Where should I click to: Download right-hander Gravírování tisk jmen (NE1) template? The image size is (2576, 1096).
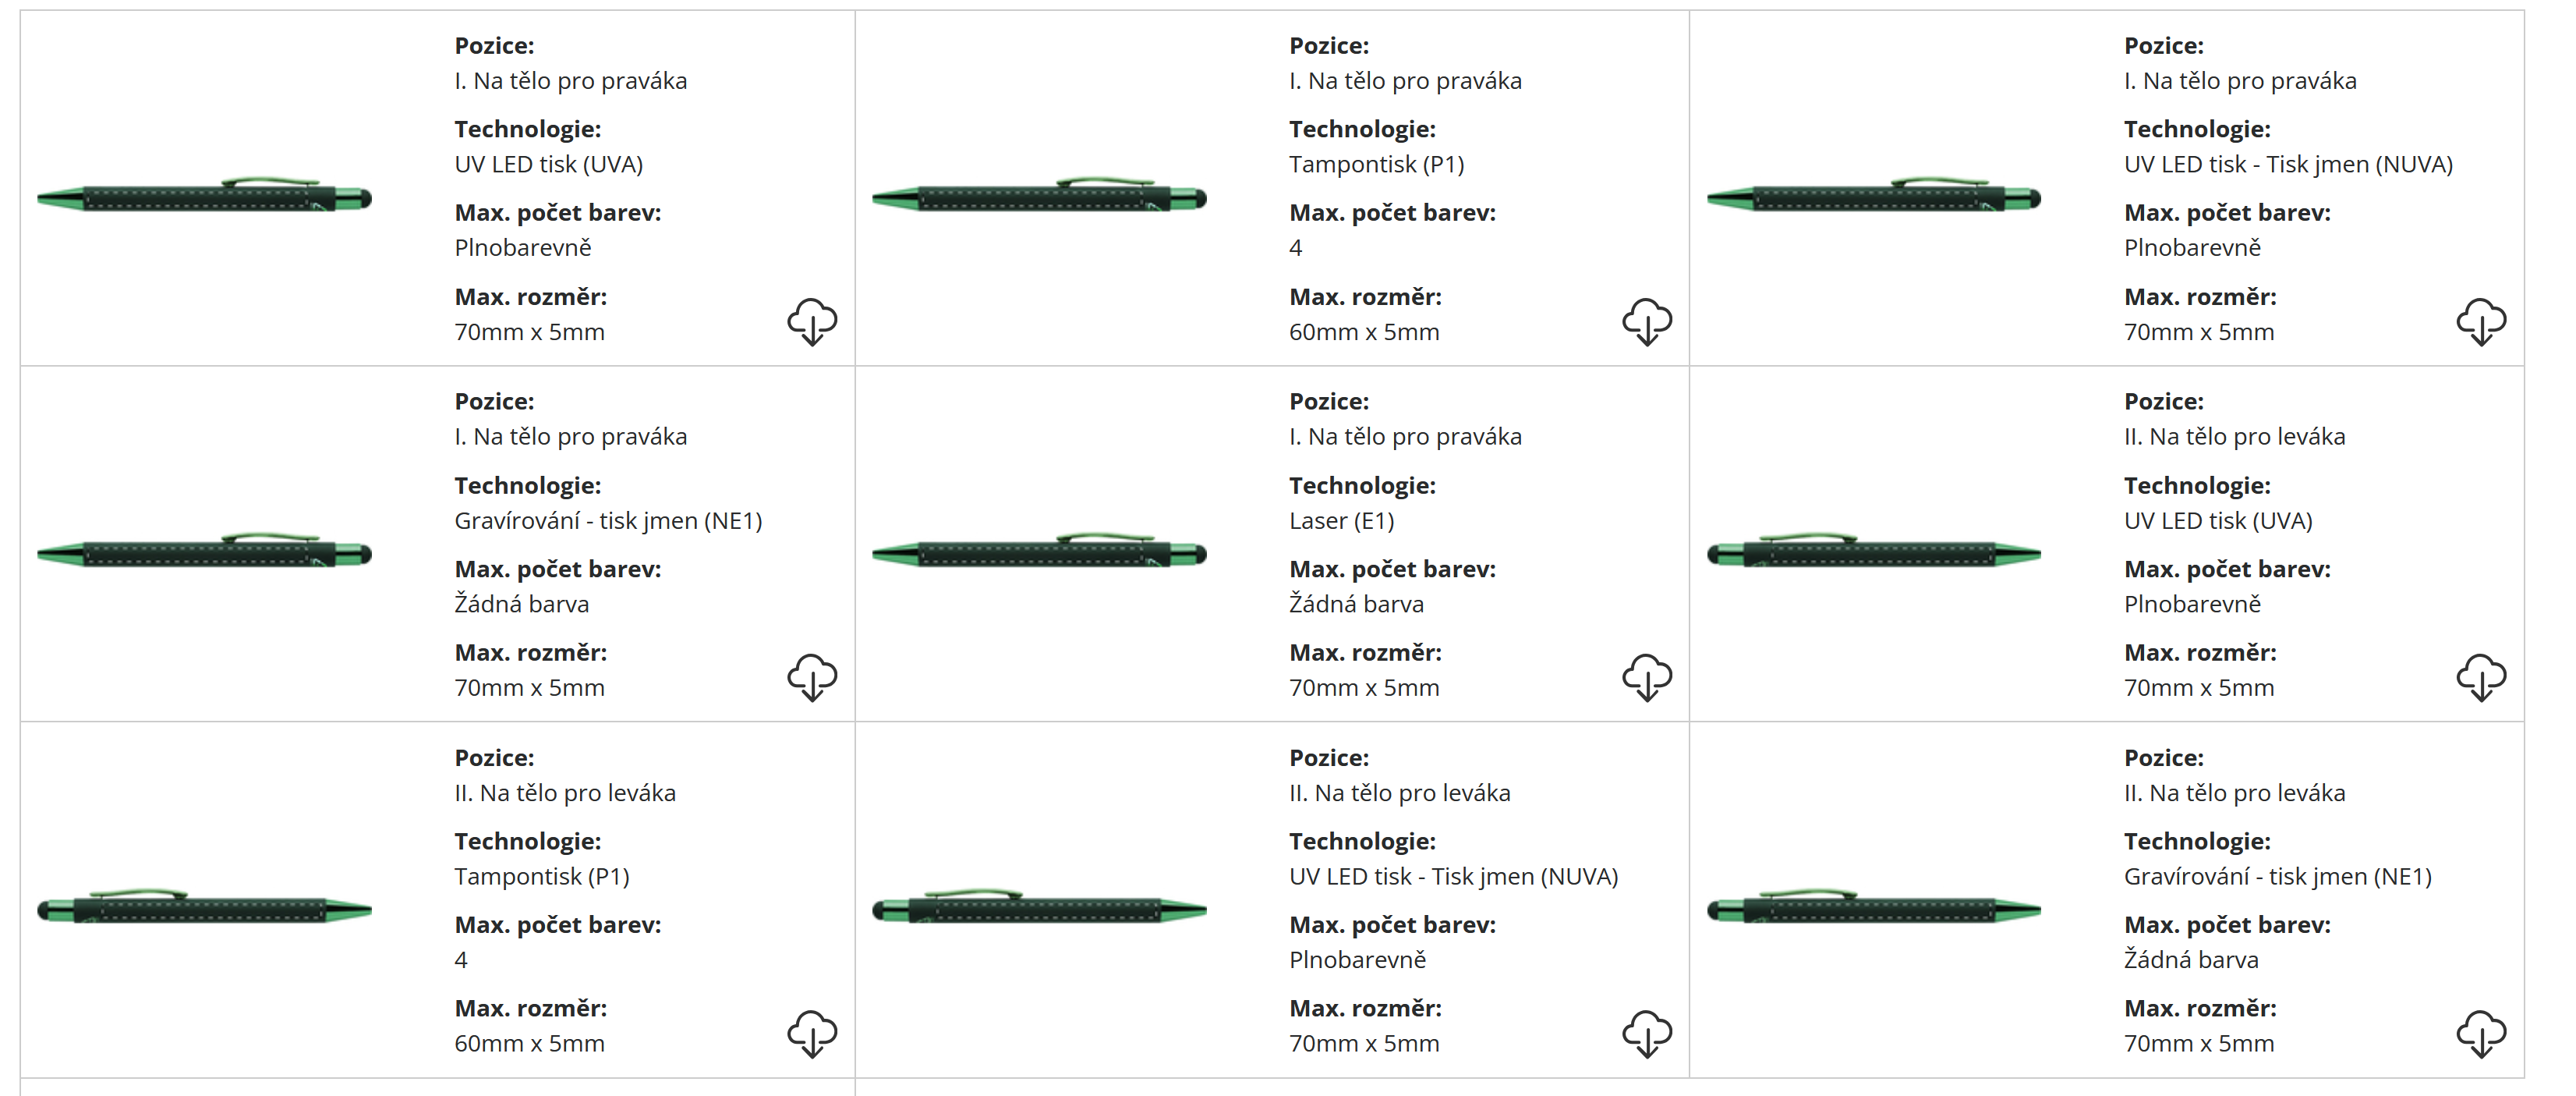coord(812,678)
